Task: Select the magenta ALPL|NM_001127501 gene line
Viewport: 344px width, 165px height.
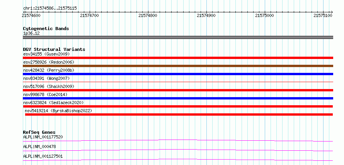Action: click(178, 160)
